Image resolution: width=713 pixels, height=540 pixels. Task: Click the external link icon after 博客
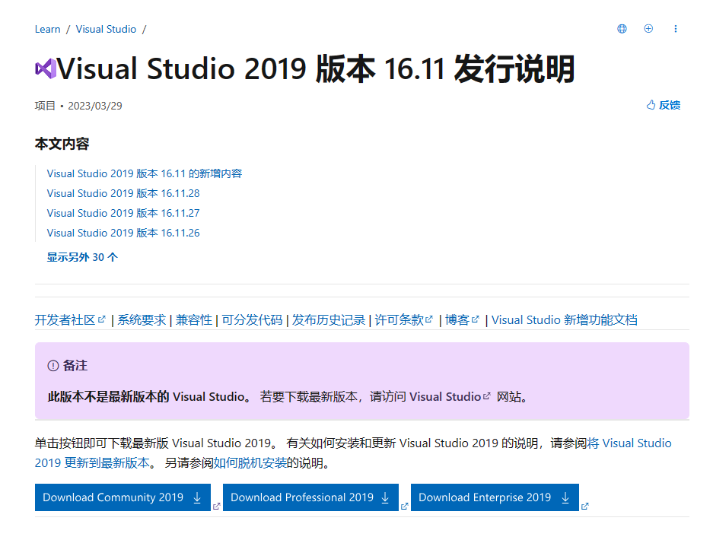(475, 319)
